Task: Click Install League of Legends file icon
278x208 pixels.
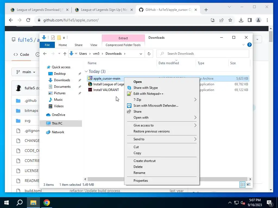Action: tap(90, 84)
